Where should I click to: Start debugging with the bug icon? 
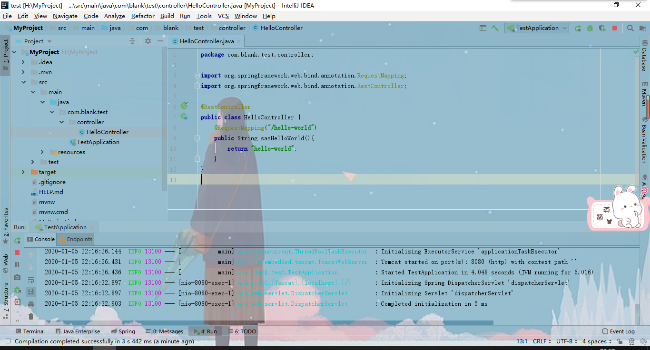click(x=590, y=28)
